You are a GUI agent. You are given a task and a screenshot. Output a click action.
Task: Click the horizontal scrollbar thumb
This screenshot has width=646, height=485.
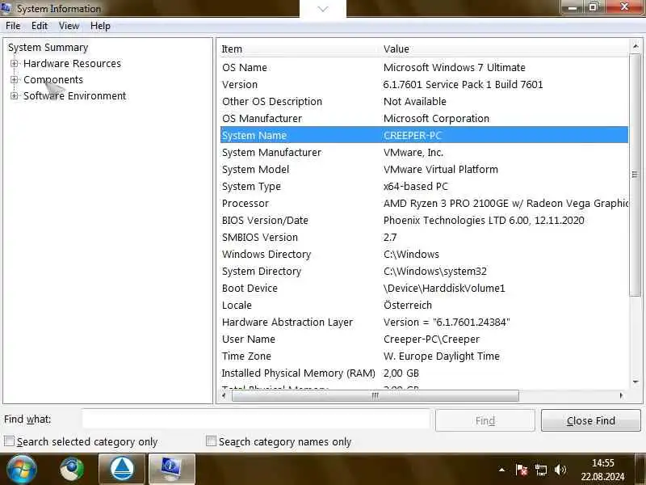click(375, 395)
